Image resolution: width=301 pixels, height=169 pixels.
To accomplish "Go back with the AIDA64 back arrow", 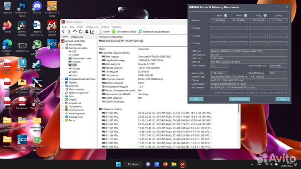I will 64,32.
